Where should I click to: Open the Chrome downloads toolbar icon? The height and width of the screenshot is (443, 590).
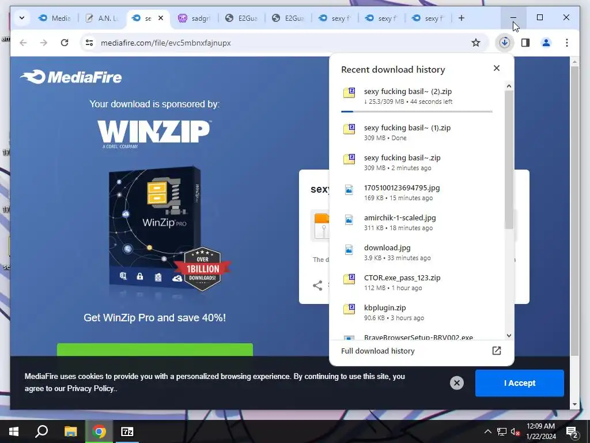coord(505,43)
